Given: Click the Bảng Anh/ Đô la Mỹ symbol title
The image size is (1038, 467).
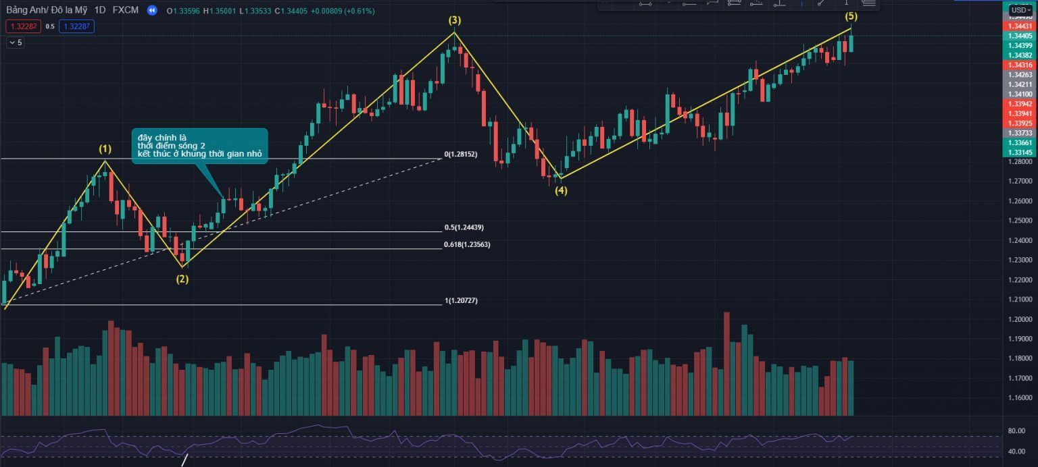Looking at the screenshot, I should (46, 11).
